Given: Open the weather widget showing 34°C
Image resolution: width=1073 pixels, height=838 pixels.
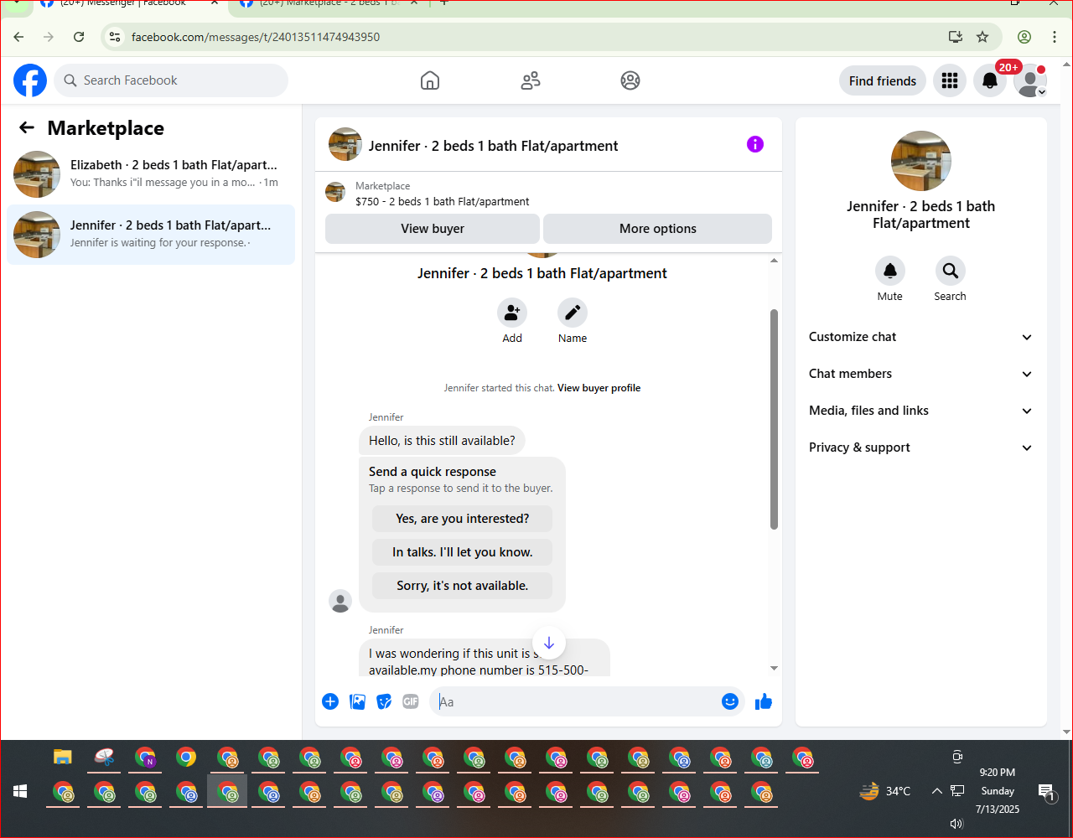Looking at the screenshot, I should click(885, 791).
